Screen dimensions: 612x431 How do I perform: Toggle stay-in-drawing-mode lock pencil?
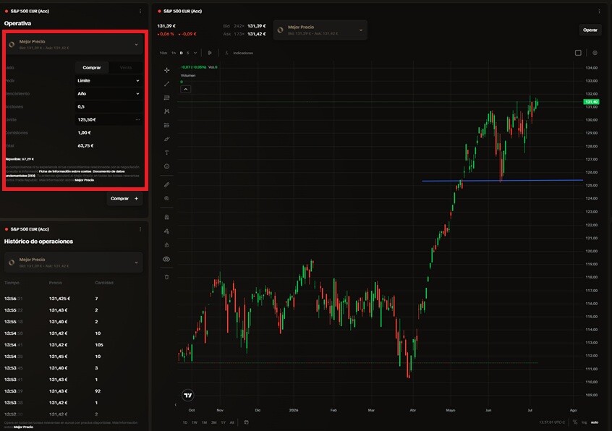(x=166, y=231)
